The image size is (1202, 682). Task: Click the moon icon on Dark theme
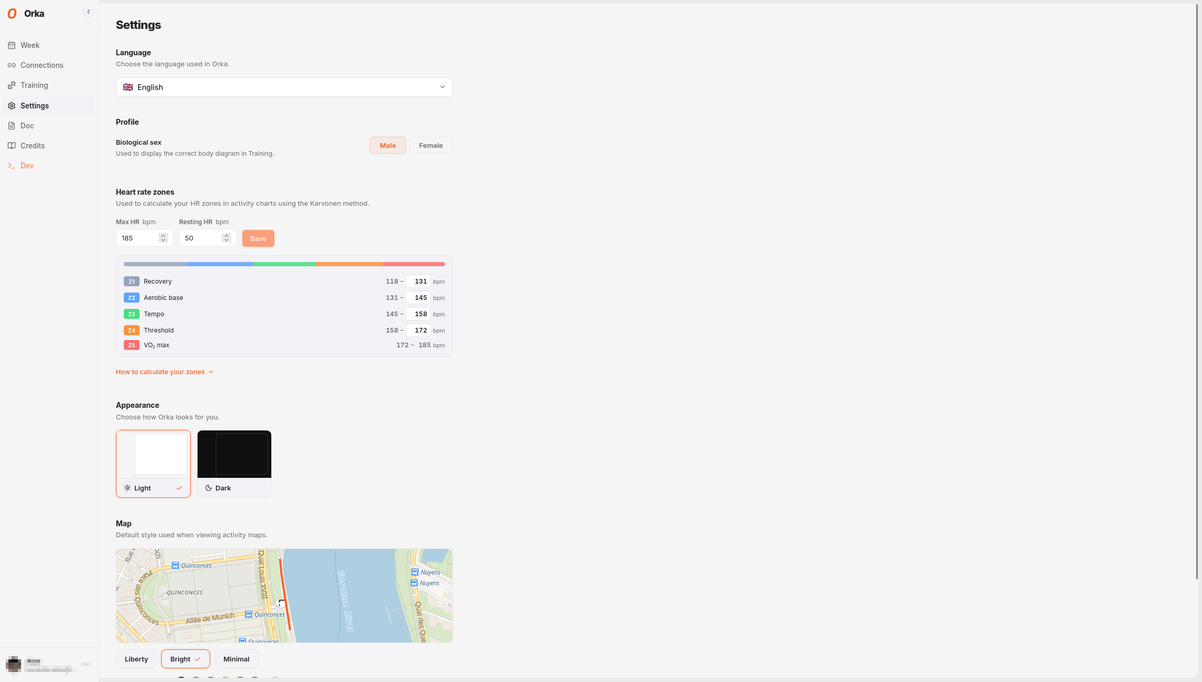click(x=209, y=488)
